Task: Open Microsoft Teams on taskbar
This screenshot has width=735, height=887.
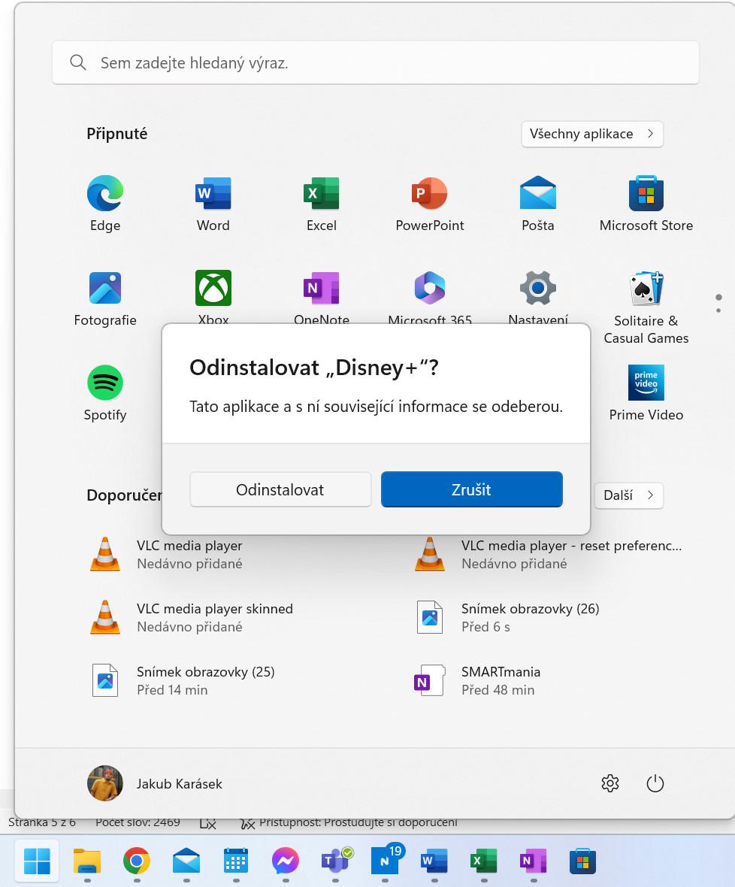Action: click(x=335, y=861)
